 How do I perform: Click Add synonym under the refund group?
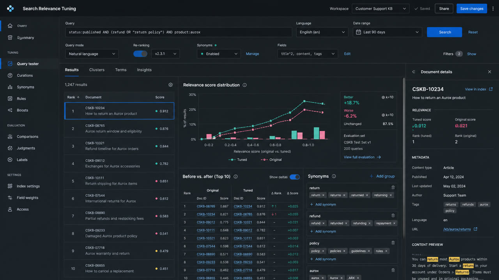tap(323, 231)
